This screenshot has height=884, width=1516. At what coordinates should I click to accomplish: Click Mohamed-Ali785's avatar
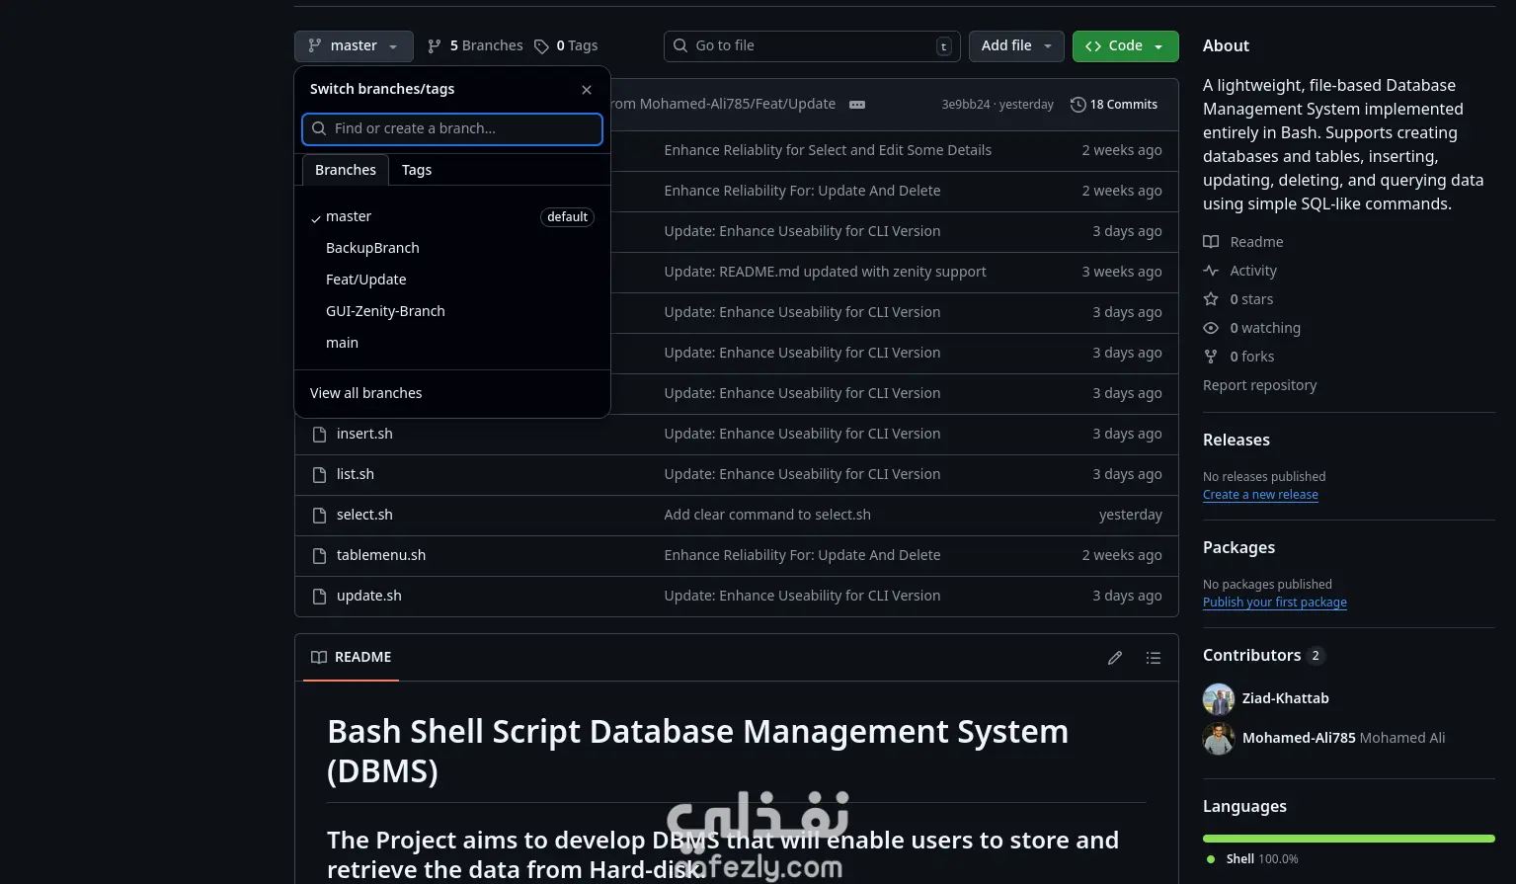coord(1219,739)
